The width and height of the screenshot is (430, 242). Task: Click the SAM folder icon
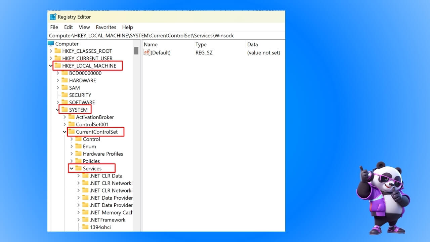coord(64,88)
